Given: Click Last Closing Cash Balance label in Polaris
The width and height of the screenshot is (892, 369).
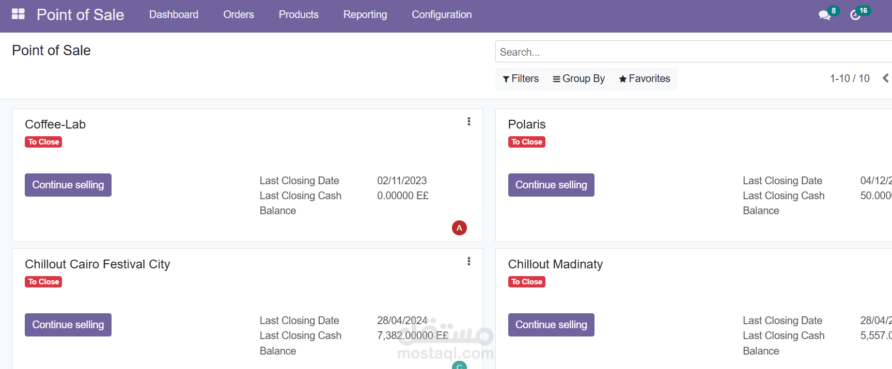Looking at the screenshot, I should [x=784, y=203].
